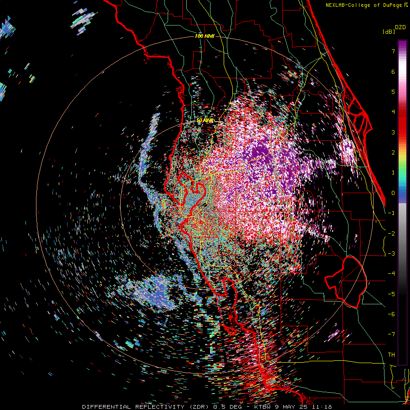Select the -3 value on the scale
This screenshot has width=410, height=410.
(391, 254)
